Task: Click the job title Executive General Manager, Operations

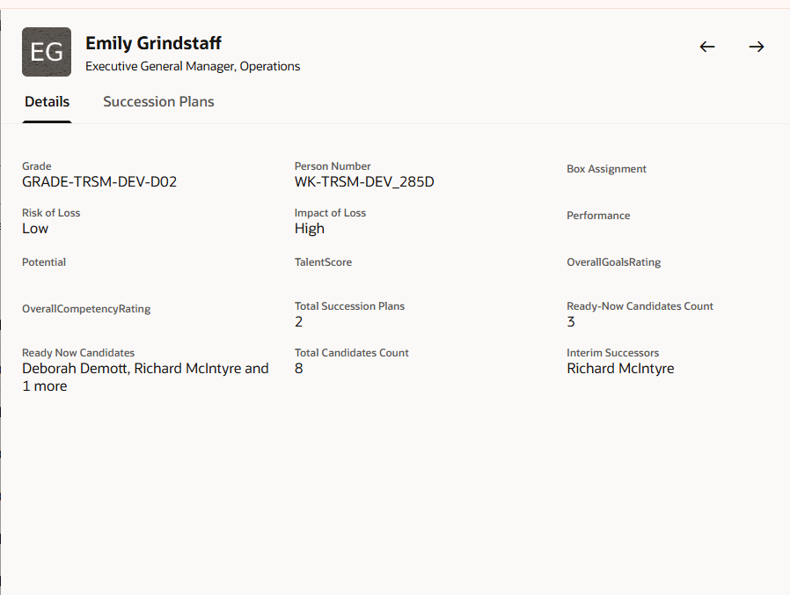Action: coord(192,66)
